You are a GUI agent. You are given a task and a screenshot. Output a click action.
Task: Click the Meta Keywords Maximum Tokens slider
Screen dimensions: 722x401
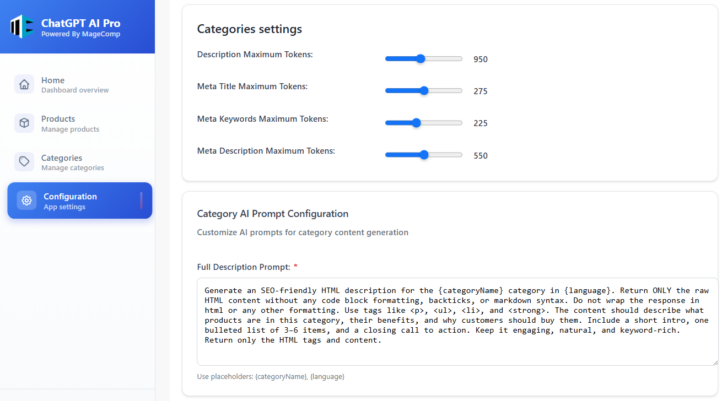pyautogui.click(x=423, y=123)
